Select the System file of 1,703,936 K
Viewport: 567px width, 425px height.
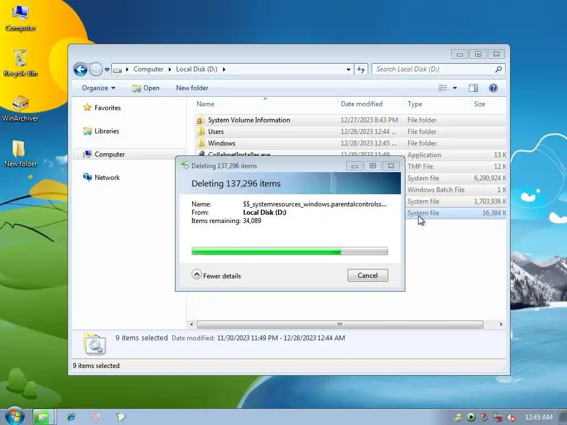(x=456, y=201)
